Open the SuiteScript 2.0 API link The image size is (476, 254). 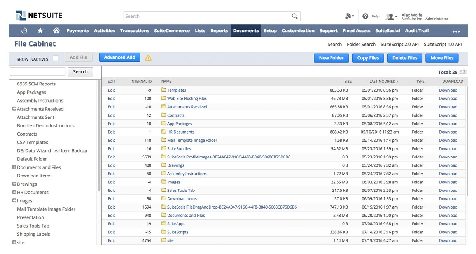(400, 45)
